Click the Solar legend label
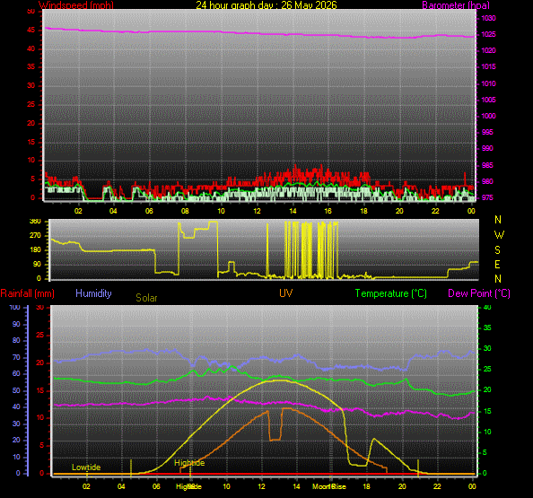Viewport: 533px width, 498px height. click(x=146, y=298)
